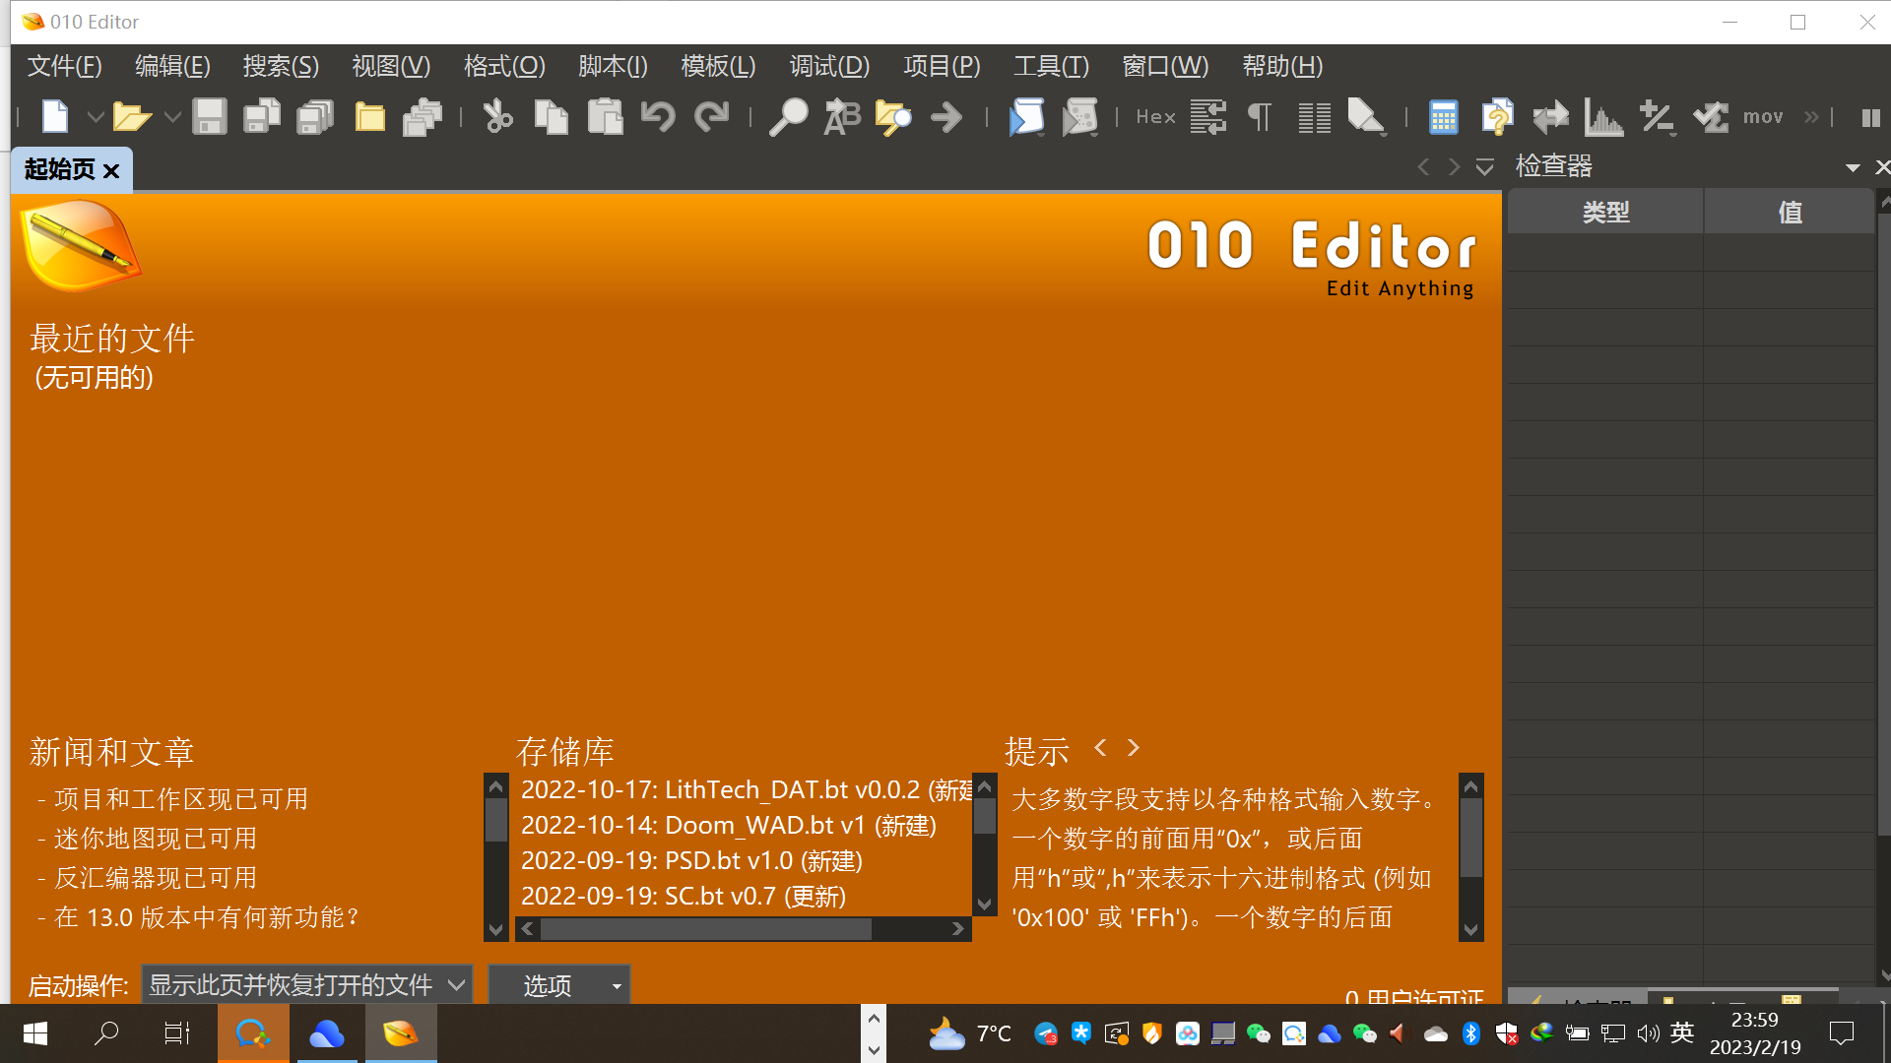The width and height of the screenshot is (1891, 1063).
Task: Open the tab list dropdown
Action: pyautogui.click(x=1485, y=167)
